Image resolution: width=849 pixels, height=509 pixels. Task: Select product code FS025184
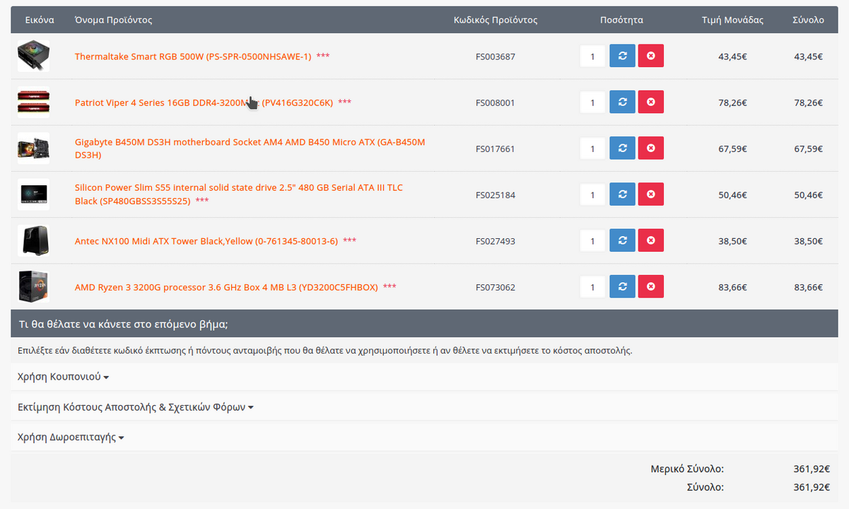(496, 195)
